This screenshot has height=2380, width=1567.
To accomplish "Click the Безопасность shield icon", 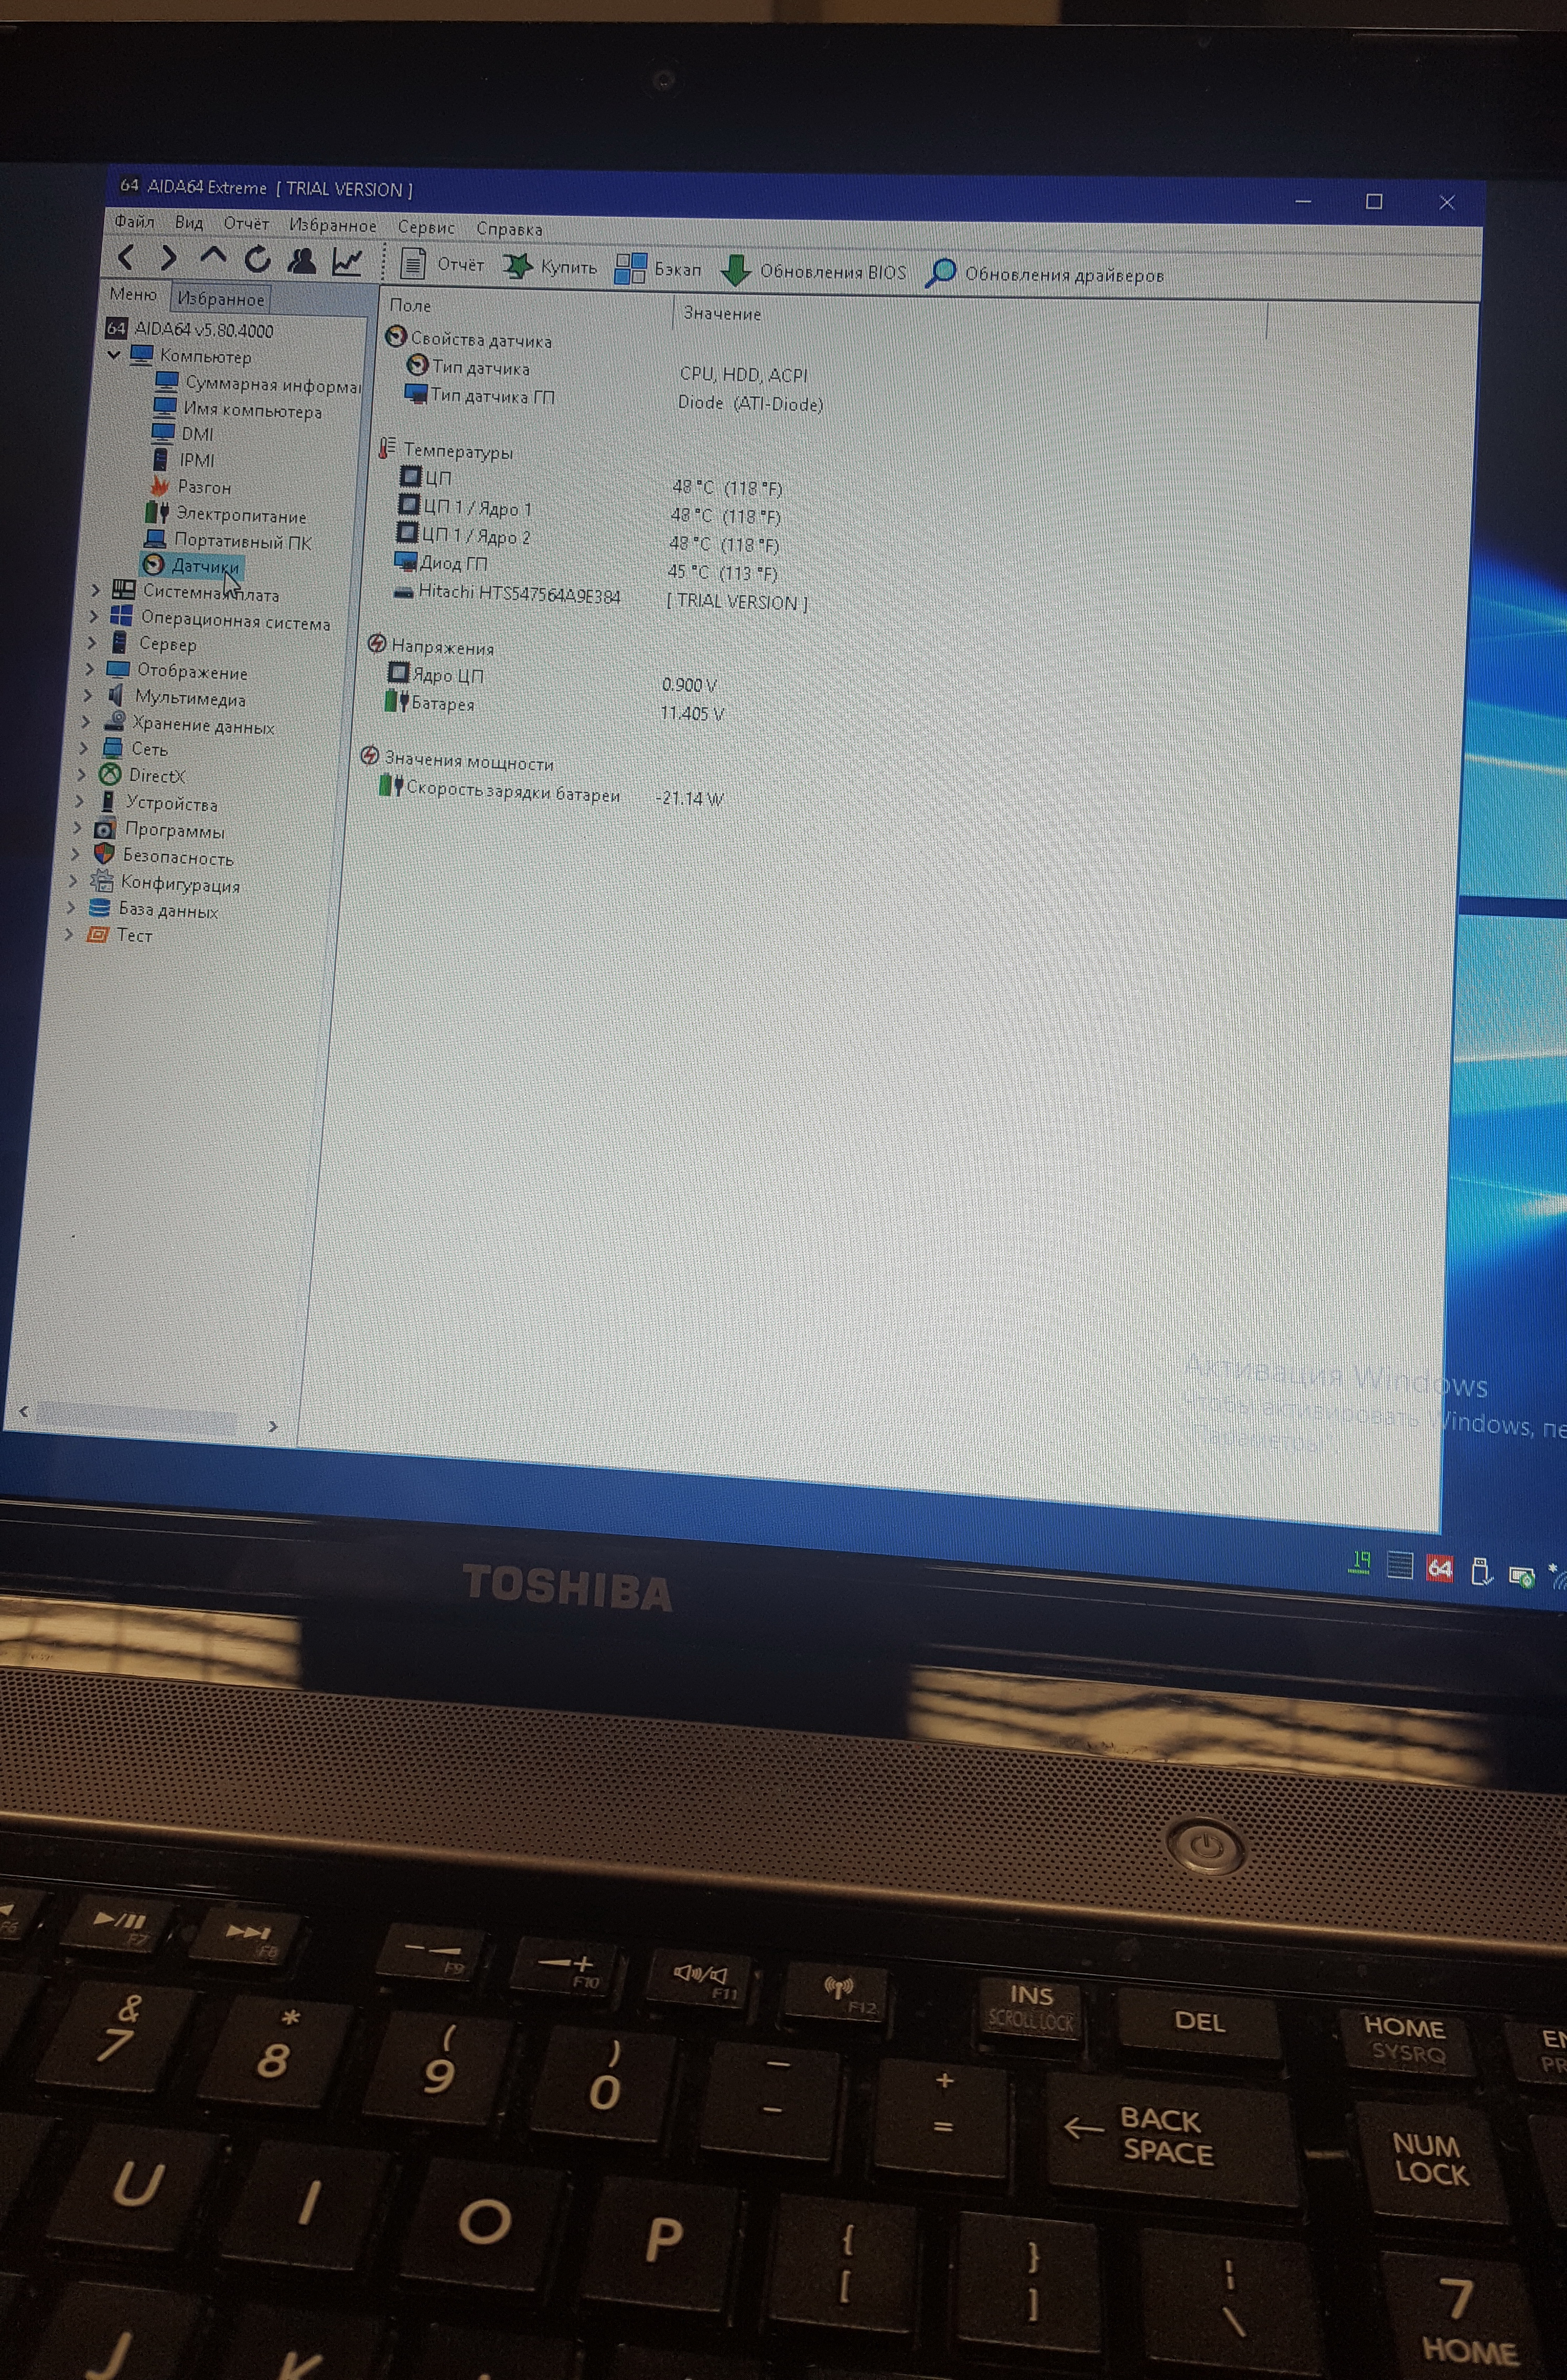I will 103,854.
